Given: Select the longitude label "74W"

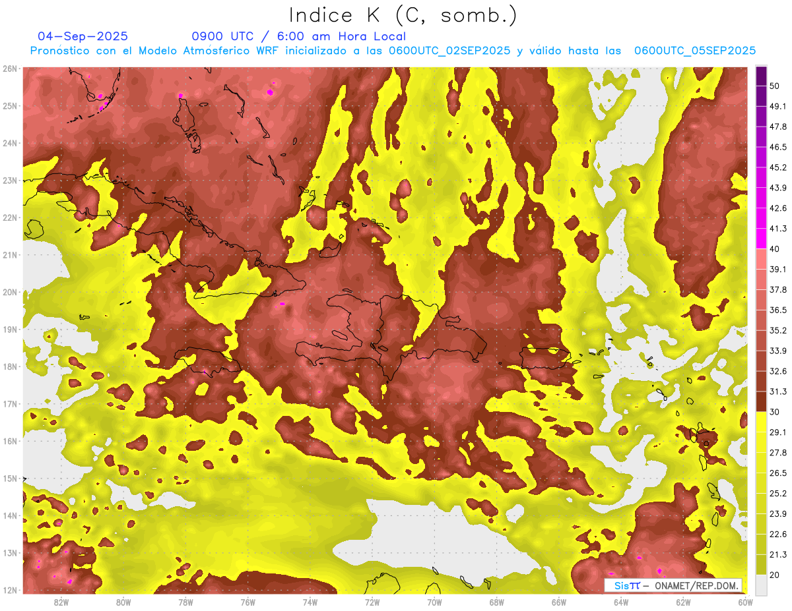Looking at the screenshot, I should click(x=310, y=602).
